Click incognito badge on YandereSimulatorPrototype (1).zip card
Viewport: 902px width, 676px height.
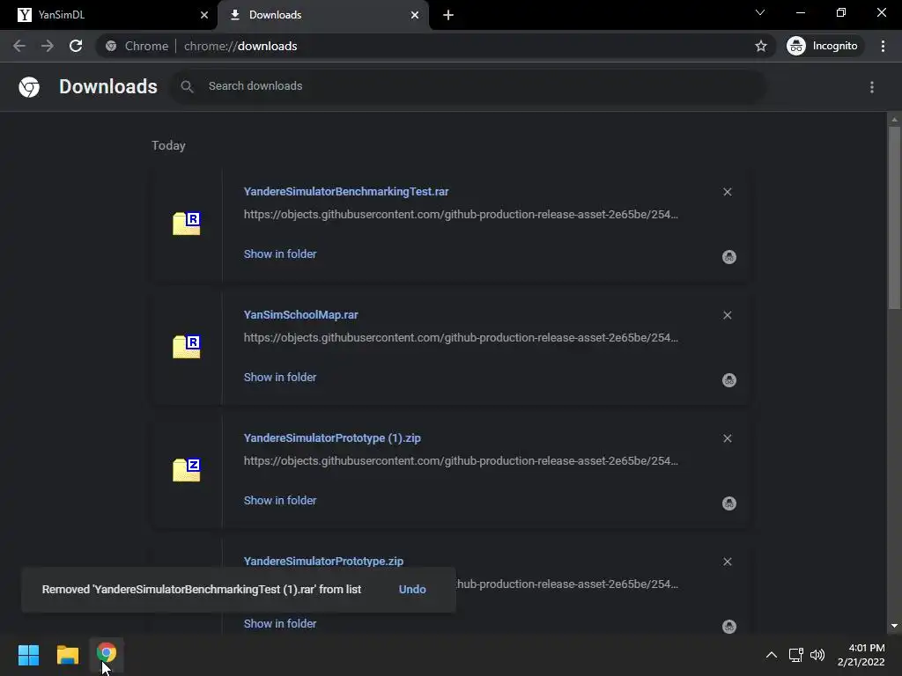[x=728, y=503]
